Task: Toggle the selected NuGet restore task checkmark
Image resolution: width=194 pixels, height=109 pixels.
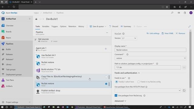Action: (x=106, y=84)
